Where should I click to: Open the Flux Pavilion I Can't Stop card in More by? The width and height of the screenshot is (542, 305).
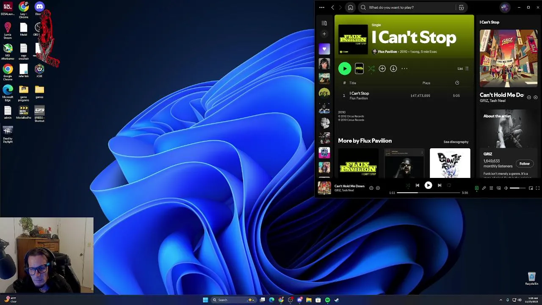[358, 163]
